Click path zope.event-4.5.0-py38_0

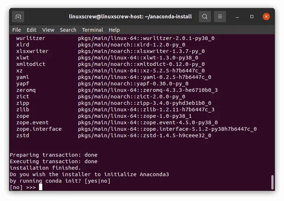(x=180, y=122)
